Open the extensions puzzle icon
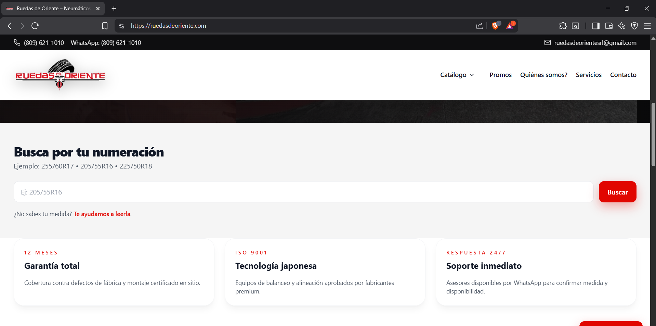 point(563,26)
